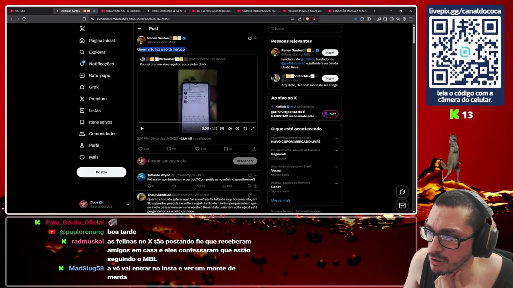Viewport: 513px width, 288px height.
Task: Open the Coca account switcher menu
Action: (104, 204)
